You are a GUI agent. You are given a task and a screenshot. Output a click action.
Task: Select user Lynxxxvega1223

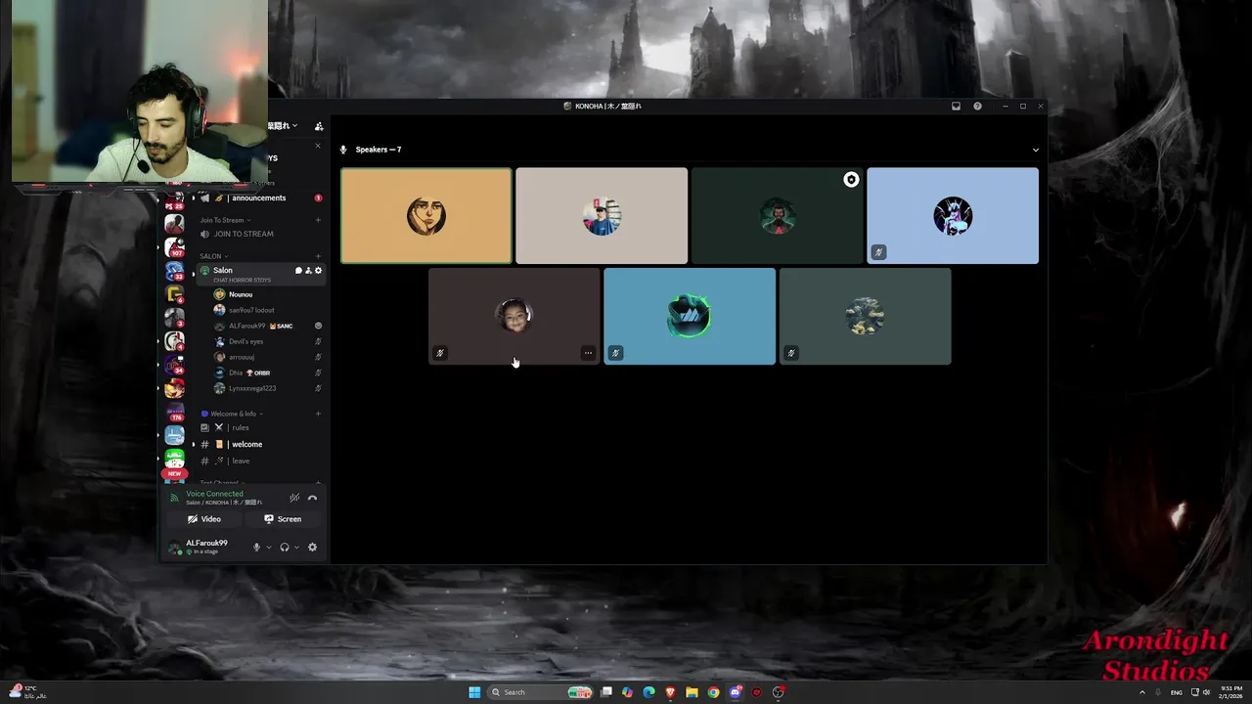pyautogui.click(x=252, y=388)
